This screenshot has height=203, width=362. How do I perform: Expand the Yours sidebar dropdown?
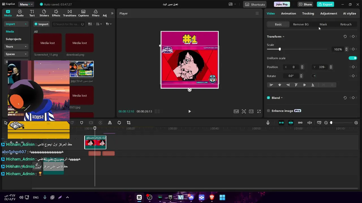(x=25, y=47)
